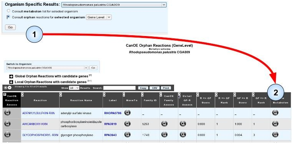
Task: Click Go under Organism Specific Results
Action: click(10, 27)
